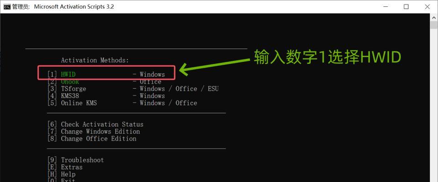Choose the Online KMS option

pyautogui.click(x=122, y=103)
